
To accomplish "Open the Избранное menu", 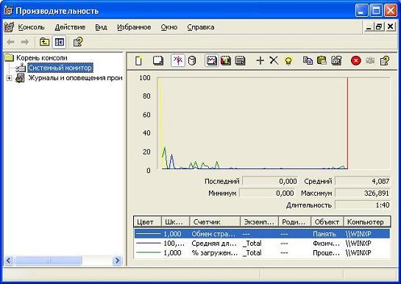I will click(x=134, y=26).
